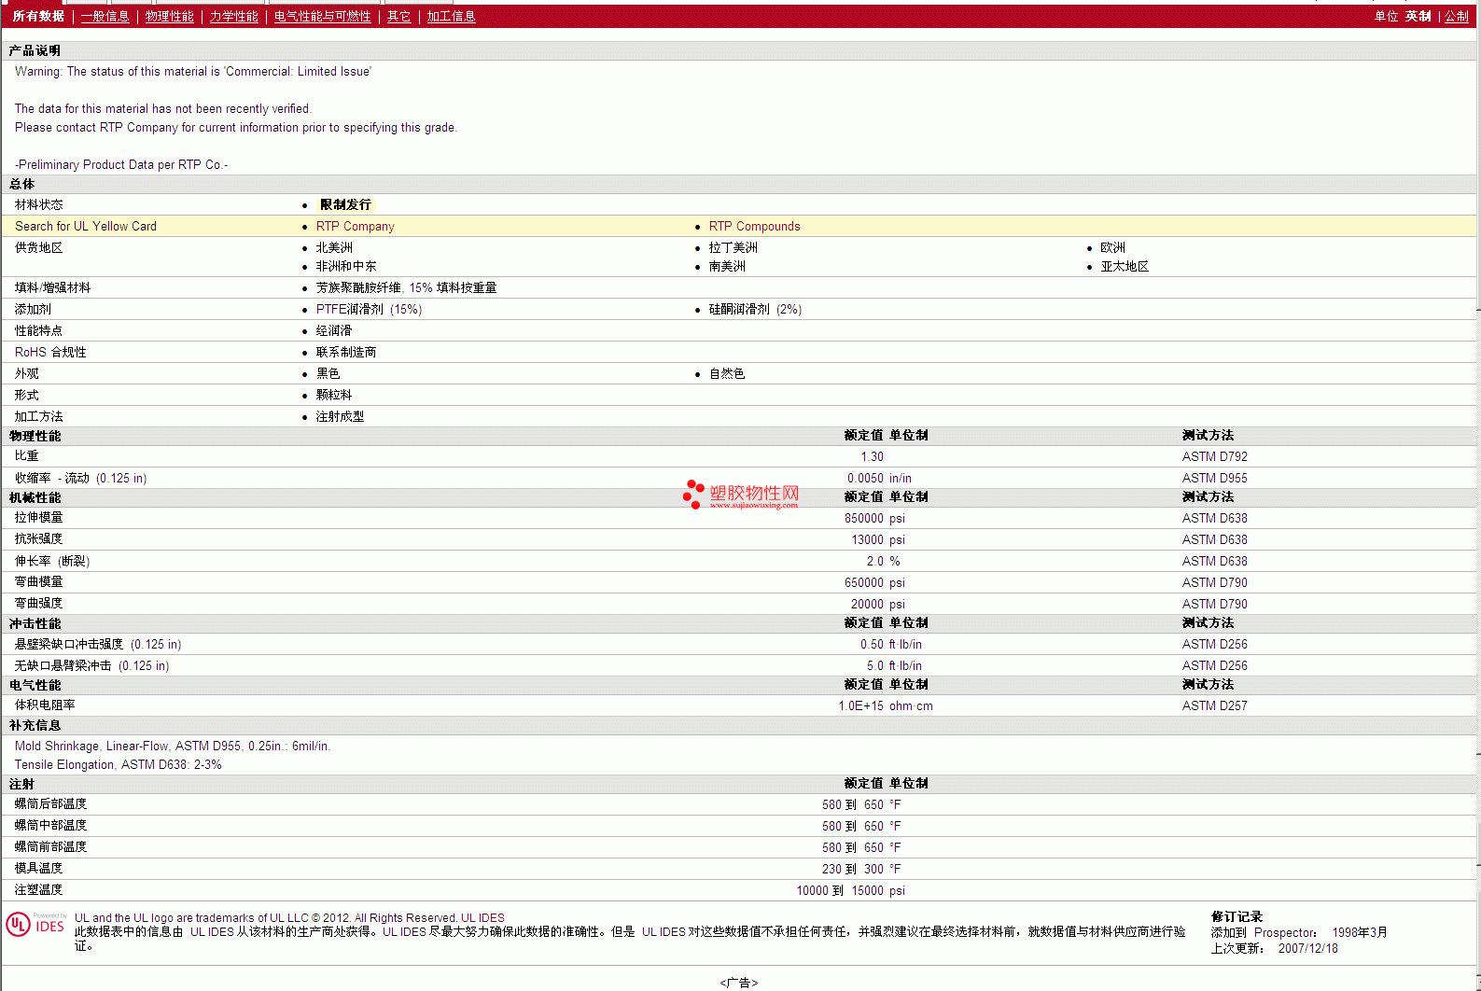Click the 冲击性能 section header
Viewport: 1481px width, 991px height.
(x=35, y=624)
